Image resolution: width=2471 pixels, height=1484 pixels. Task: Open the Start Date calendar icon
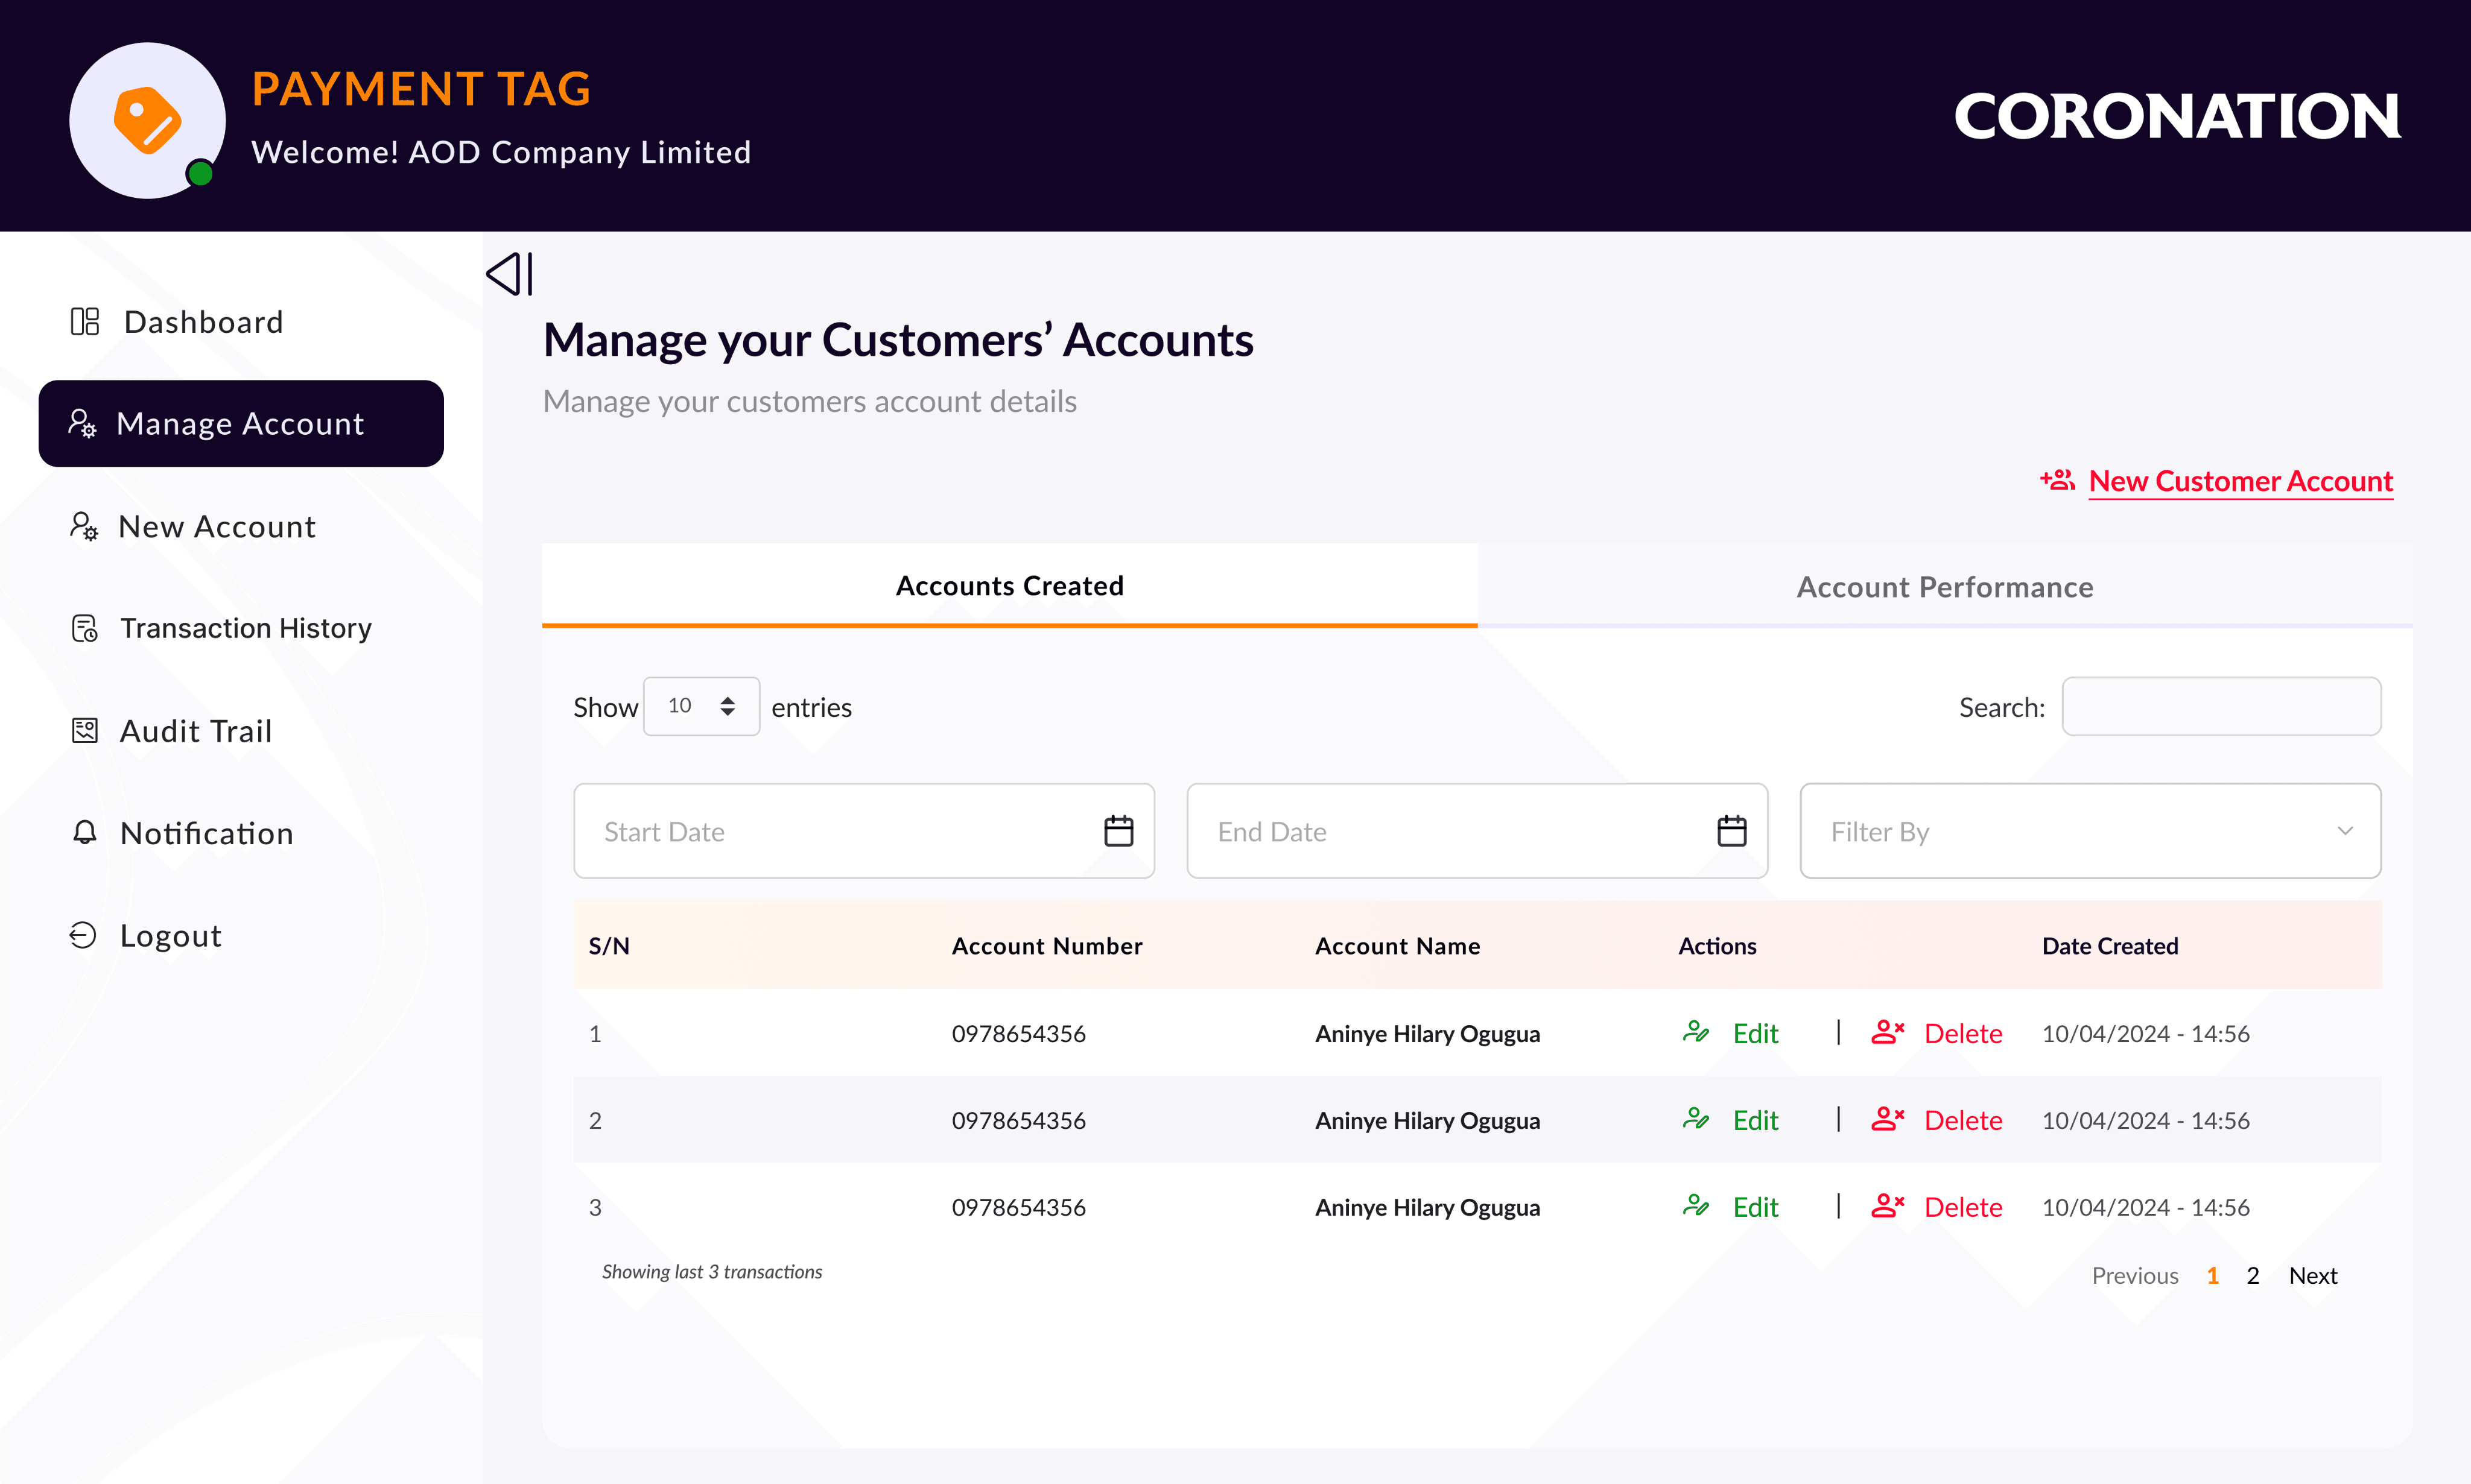1117,831
